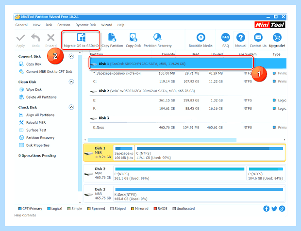This screenshot has height=231, width=301.
Task: Click the E:(NTFS) block in disk map
Action: coord(180,173)
